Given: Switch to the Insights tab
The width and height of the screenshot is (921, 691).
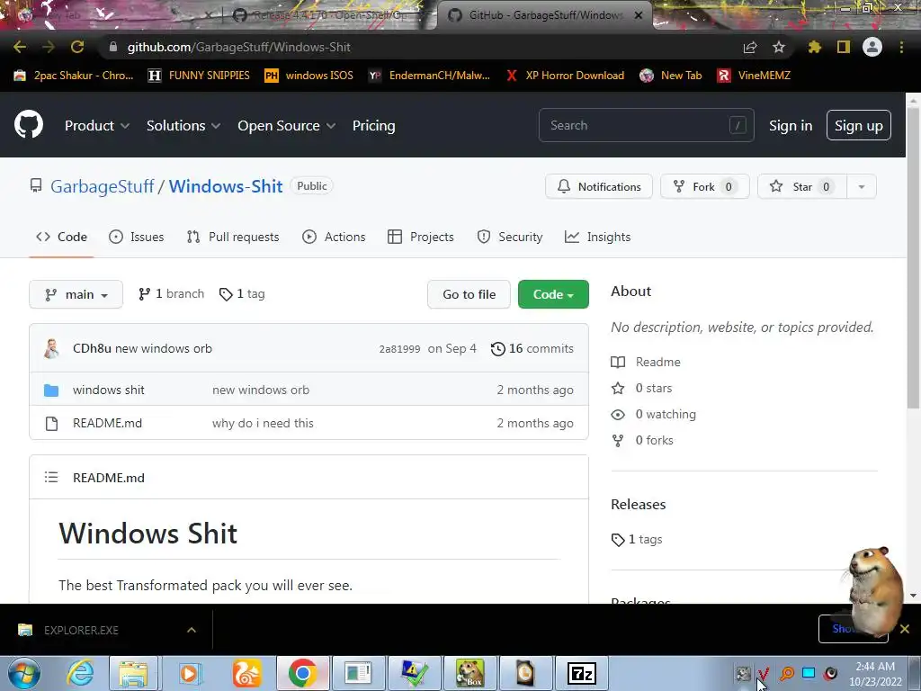Looking at the screenshot, I should point(597,237).
